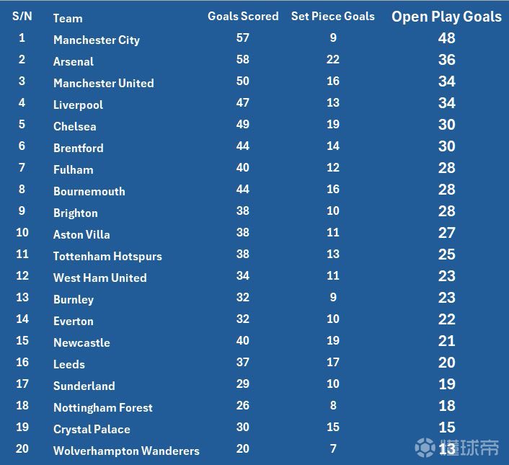
Task: Click the soccer ball watermark logo
Action: (424, 448)
